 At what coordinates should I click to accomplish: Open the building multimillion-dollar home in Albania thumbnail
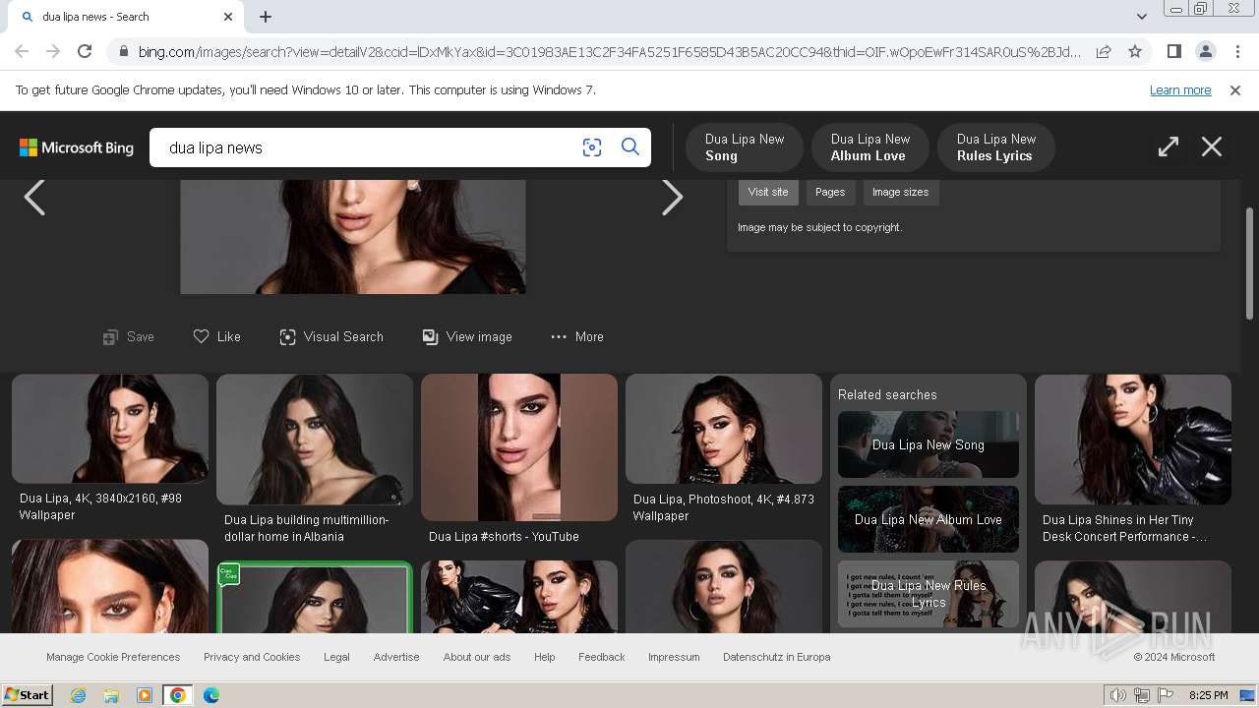tap(315, 440)
